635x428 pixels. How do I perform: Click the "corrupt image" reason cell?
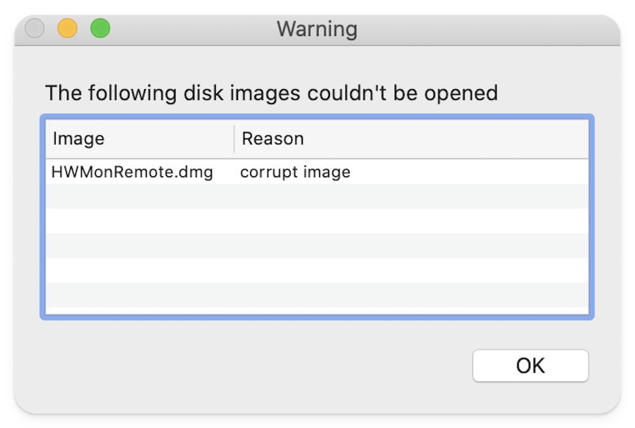295,172
